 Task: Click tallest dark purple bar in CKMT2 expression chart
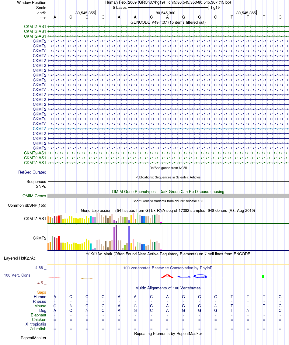click(116, 237)
